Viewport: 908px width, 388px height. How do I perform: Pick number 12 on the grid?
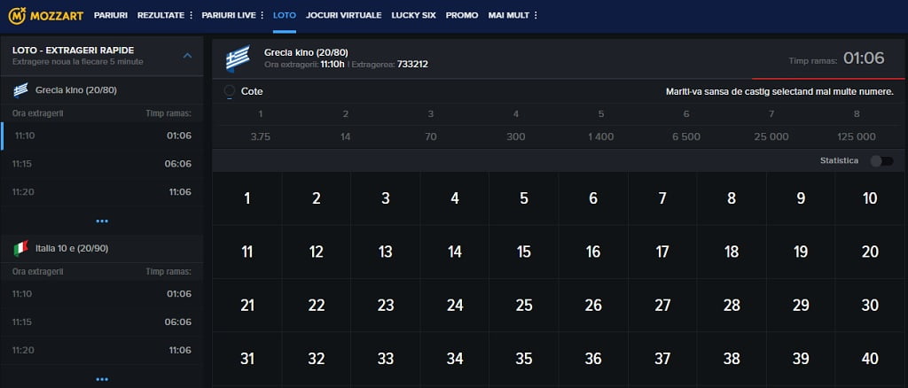point(317,252)
